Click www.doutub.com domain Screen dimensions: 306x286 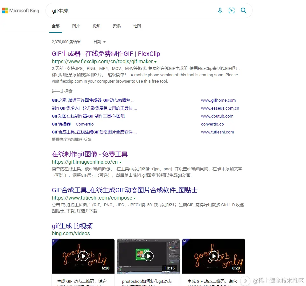[217, 116]
